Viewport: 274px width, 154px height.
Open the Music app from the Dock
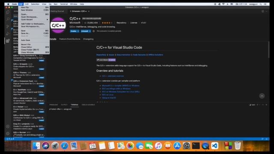(158, 146)
